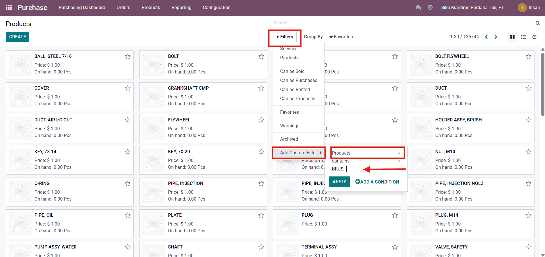Toggle favorite star for CRANKSHAFT CMP

261,88
